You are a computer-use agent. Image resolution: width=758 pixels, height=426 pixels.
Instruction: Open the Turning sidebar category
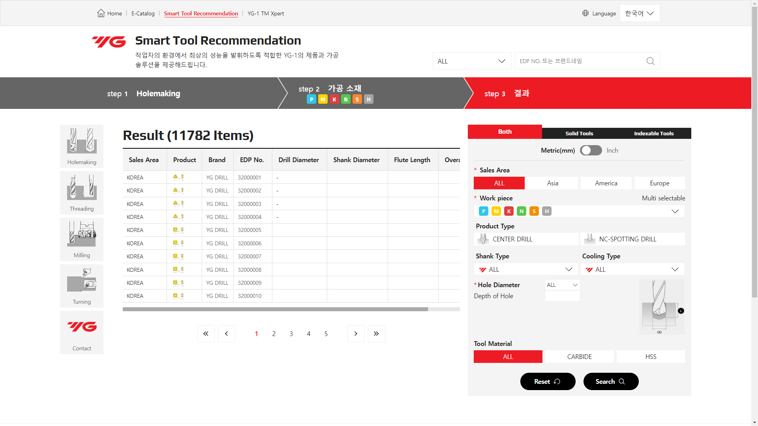82,286
